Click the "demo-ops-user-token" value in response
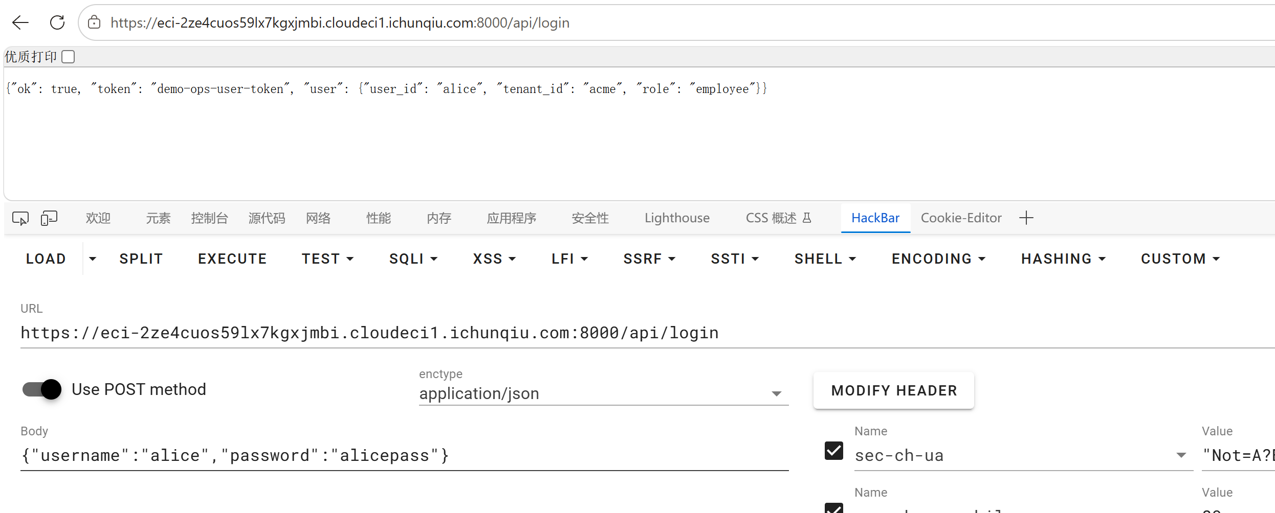Screen dimensions: 1275x513 click(x=221, y=89)
